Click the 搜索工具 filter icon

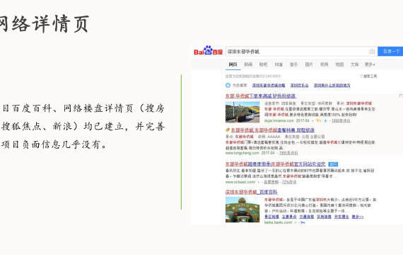361,76
